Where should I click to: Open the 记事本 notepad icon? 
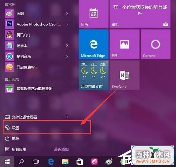click(9, 46)
